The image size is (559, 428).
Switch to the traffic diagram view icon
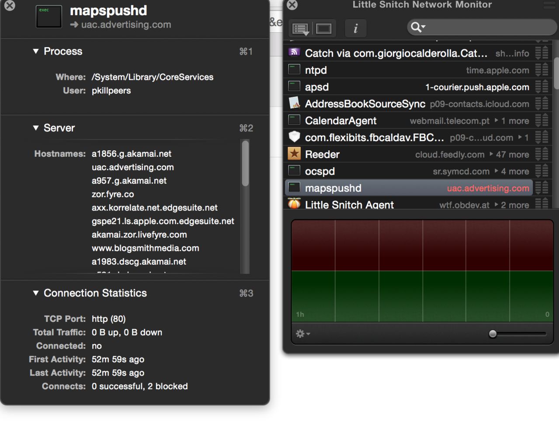(324, 29)
